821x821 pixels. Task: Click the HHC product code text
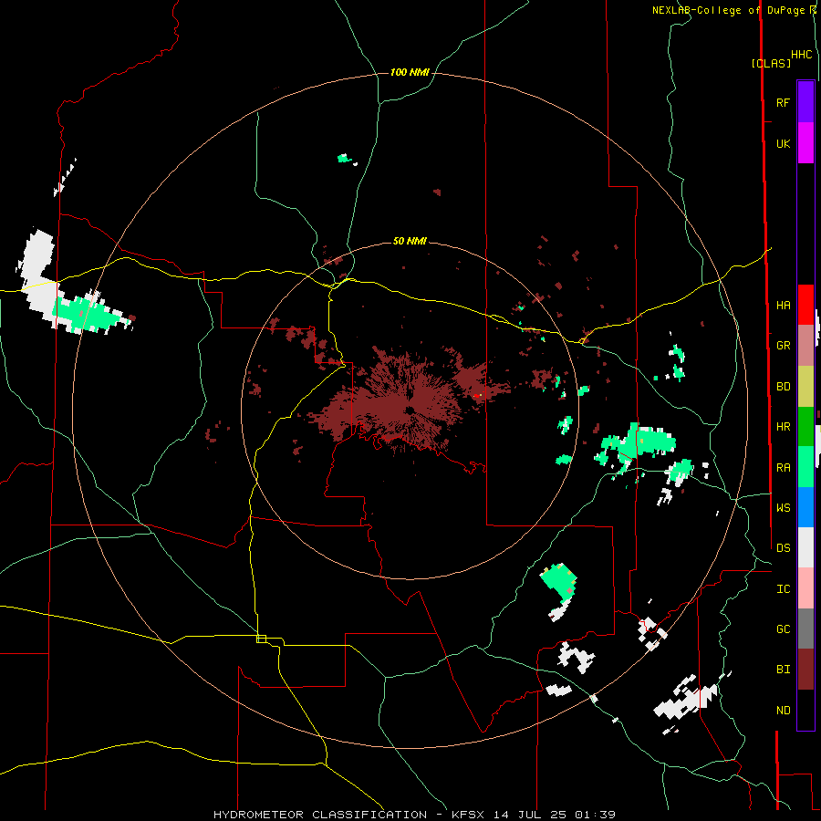(801, 55)
